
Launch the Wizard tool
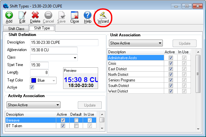pyautogui.click(x=103, y=15)
